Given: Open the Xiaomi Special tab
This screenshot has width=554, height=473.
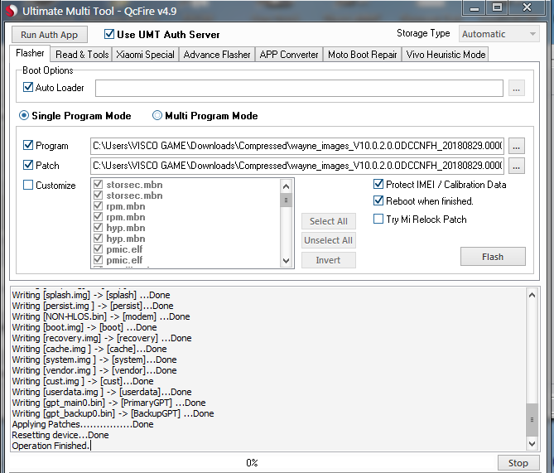Looking at the screenshot, I should tap(145, 55).
